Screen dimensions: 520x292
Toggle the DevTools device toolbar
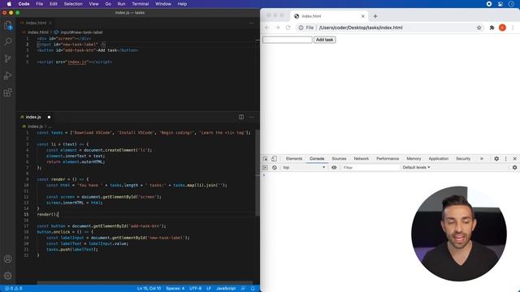pos(274,159)
